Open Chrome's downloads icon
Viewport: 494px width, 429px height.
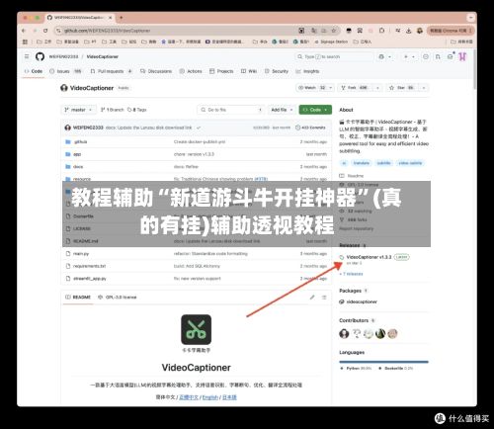coord(409,31)
